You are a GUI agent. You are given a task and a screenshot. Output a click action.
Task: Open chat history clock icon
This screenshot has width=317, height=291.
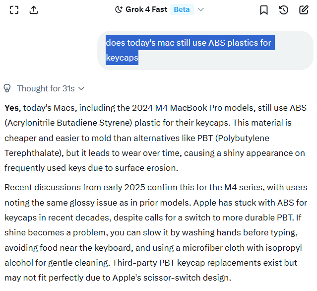point(284,9)
